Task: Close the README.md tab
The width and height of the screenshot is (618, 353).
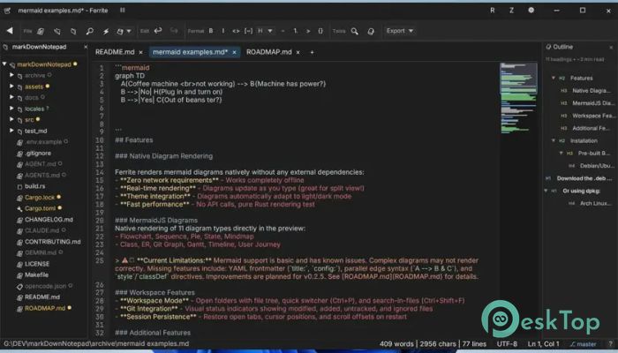Action: pos(140,52)
